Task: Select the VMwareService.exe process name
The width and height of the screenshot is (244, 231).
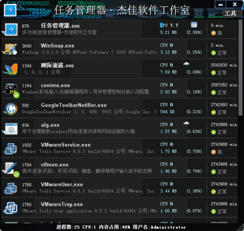Action: (66, 145)
